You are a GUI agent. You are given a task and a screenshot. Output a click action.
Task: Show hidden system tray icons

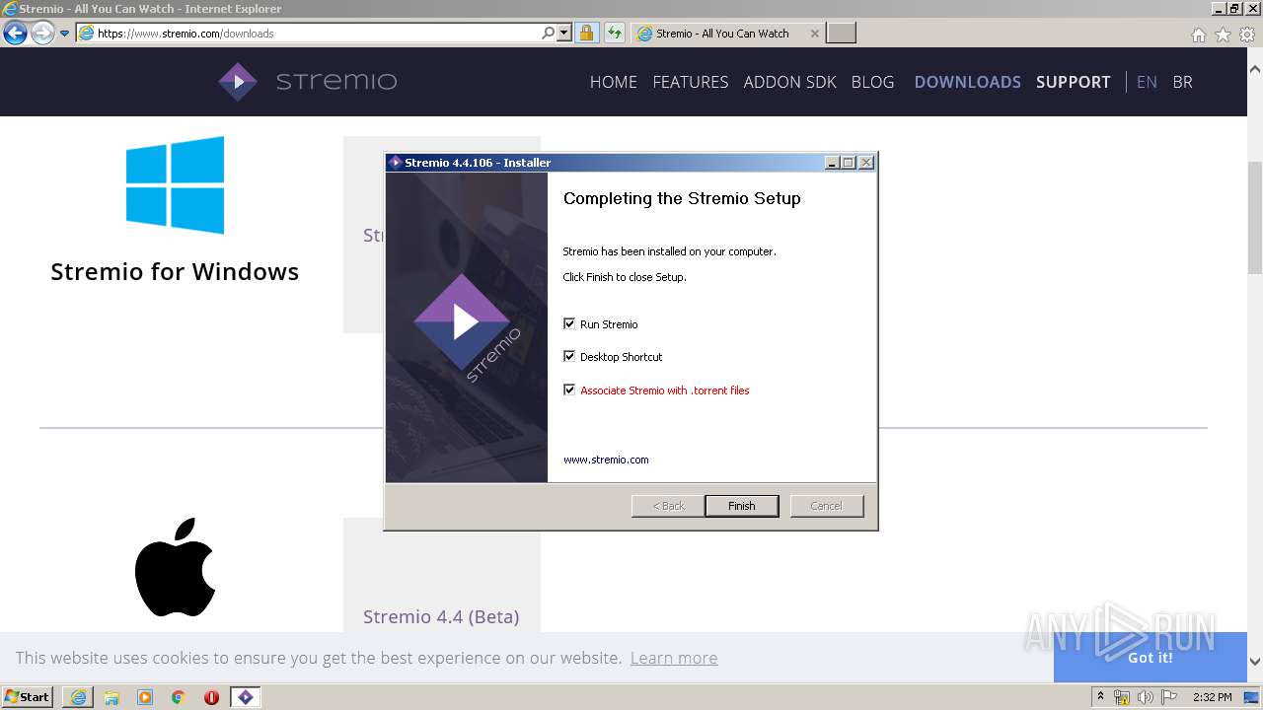pyautogui.click(x=1100, y=696)
